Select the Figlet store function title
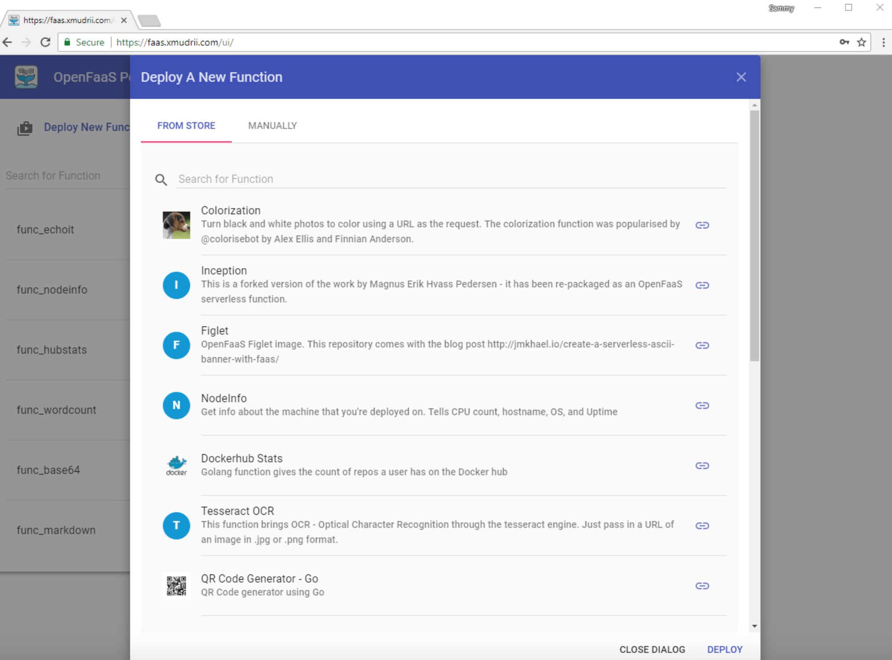 215,331
